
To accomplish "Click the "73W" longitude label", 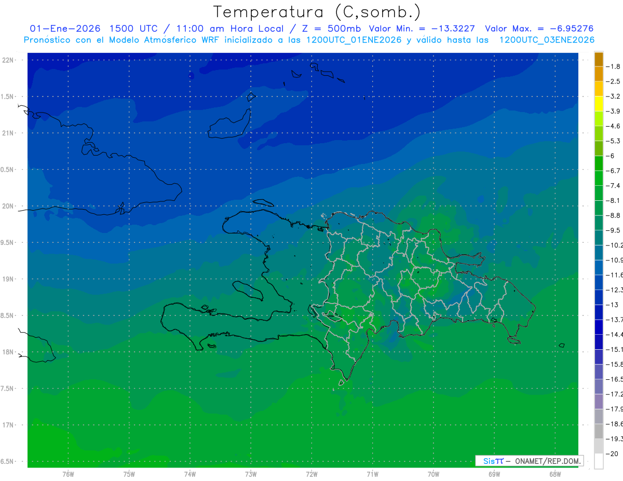I will 251,474.
